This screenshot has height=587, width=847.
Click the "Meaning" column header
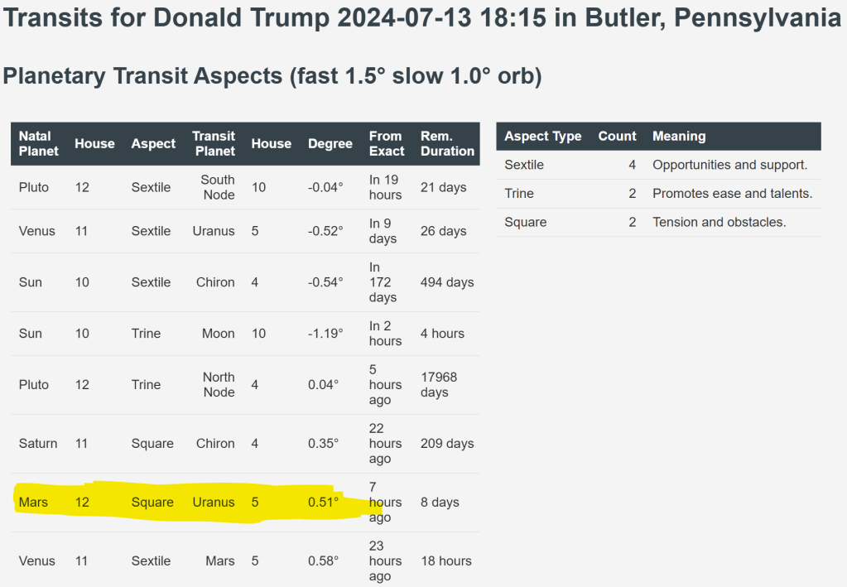(679, 136)
